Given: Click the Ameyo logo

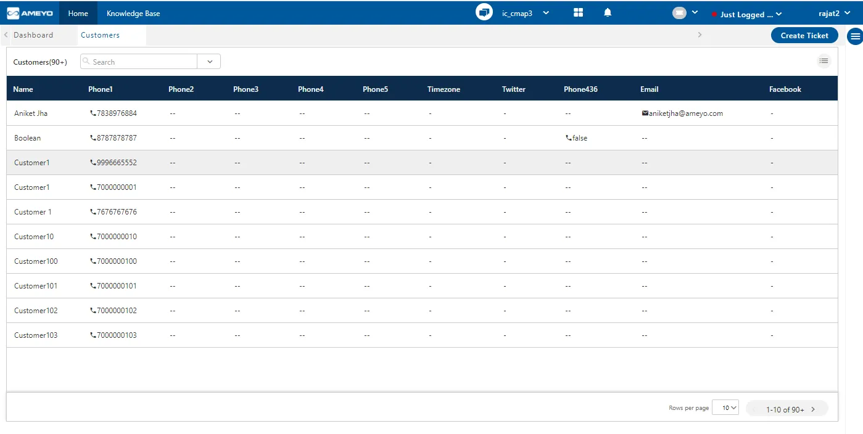Looking at the screenshot, I should [30, 13].
